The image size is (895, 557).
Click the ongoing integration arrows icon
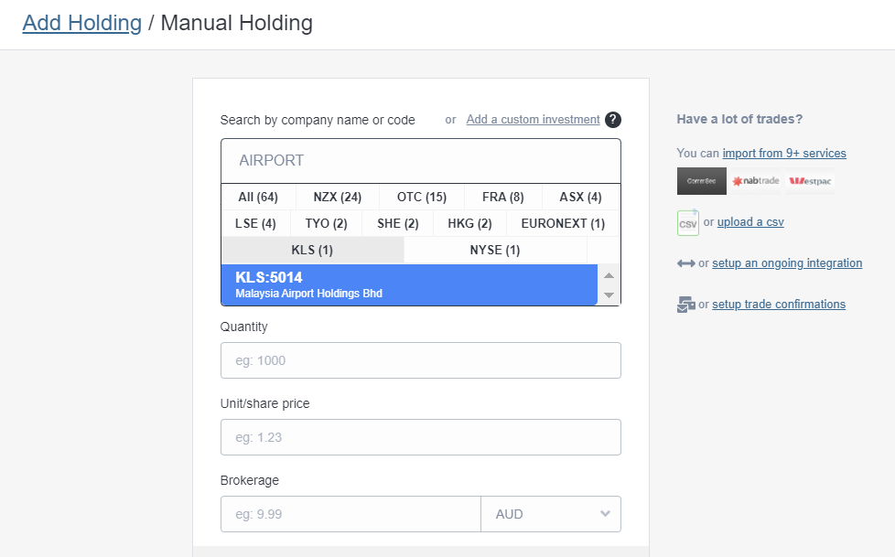point(686,263)
